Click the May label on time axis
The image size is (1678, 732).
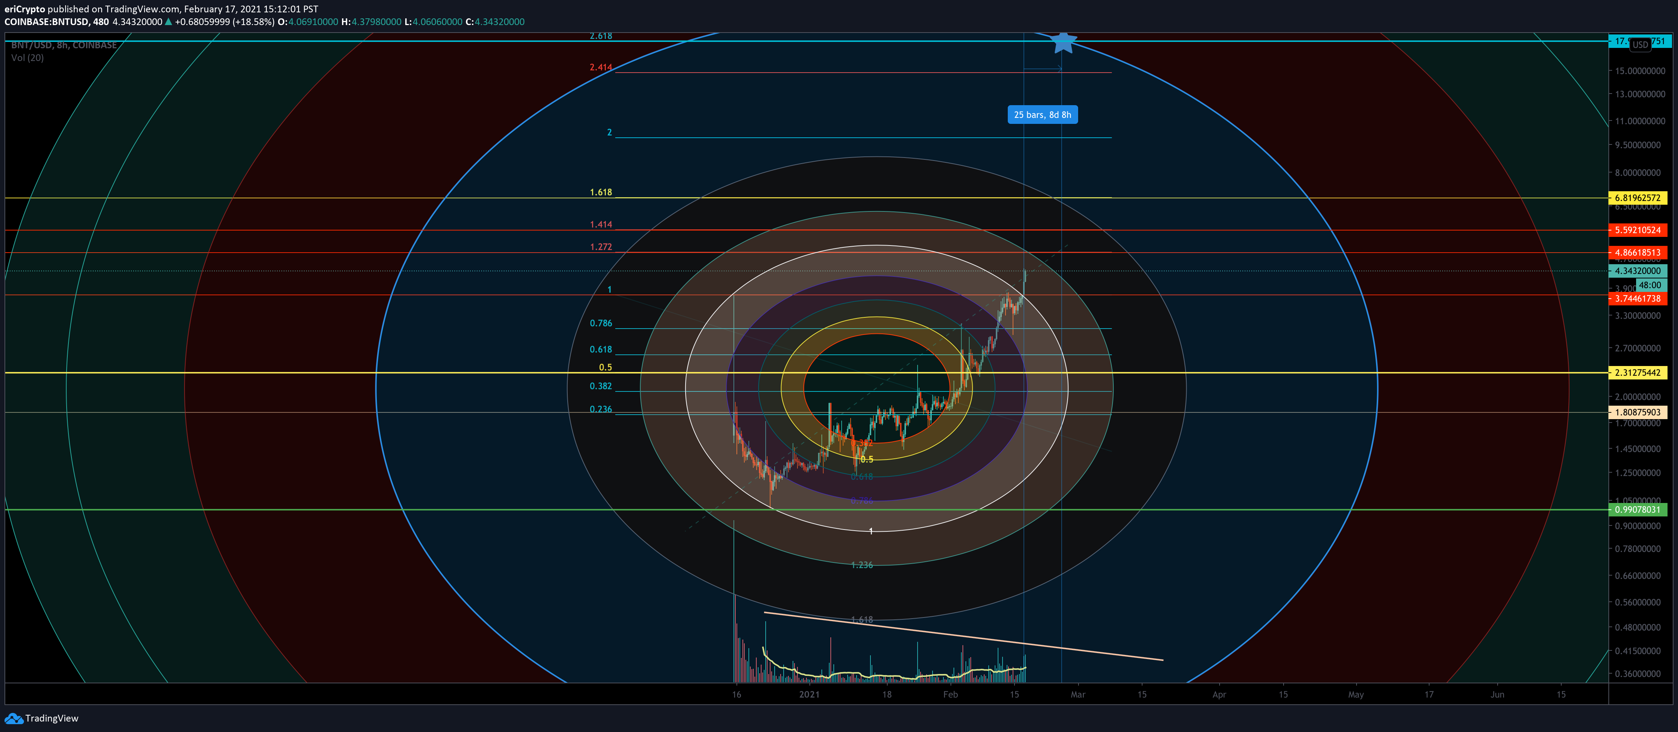[x=1355, y=695]
